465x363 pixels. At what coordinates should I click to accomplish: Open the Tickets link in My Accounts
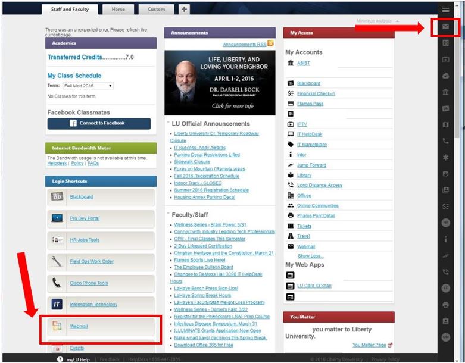point(304,226)
